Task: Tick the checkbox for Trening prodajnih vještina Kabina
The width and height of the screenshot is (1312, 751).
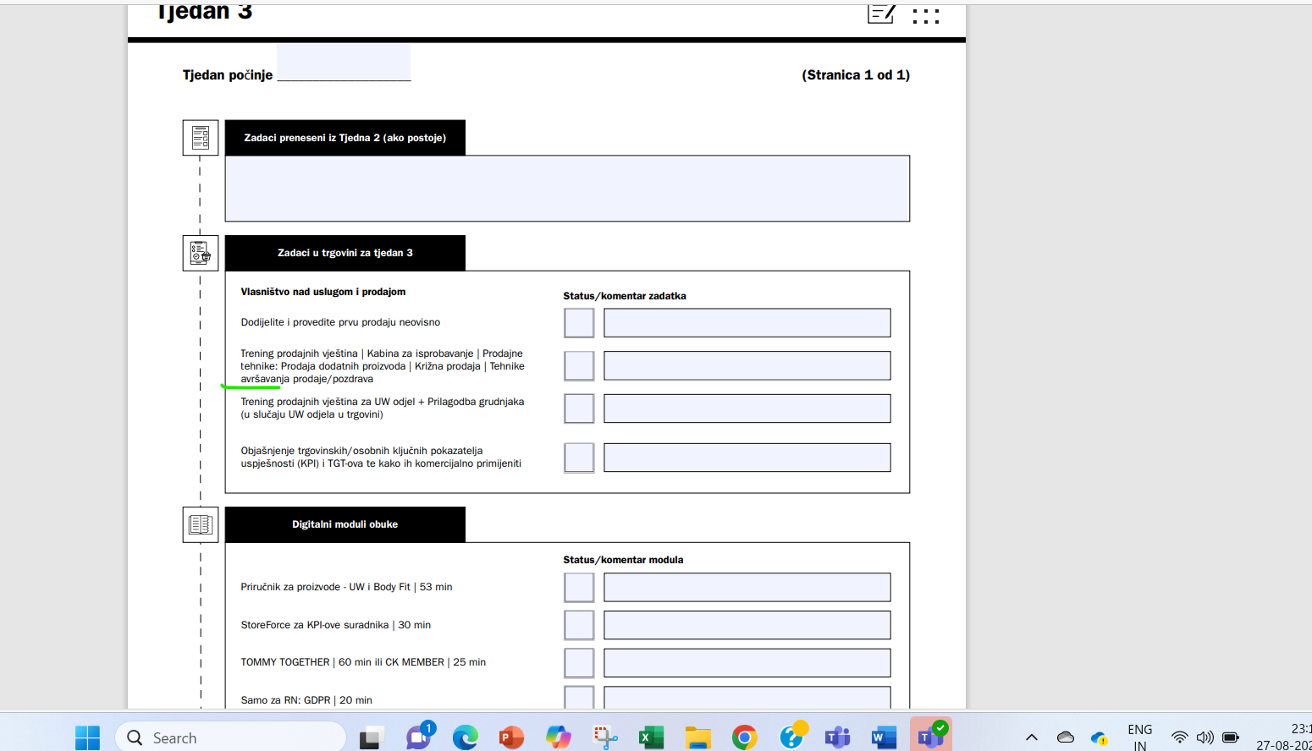Action: point(579,365)
